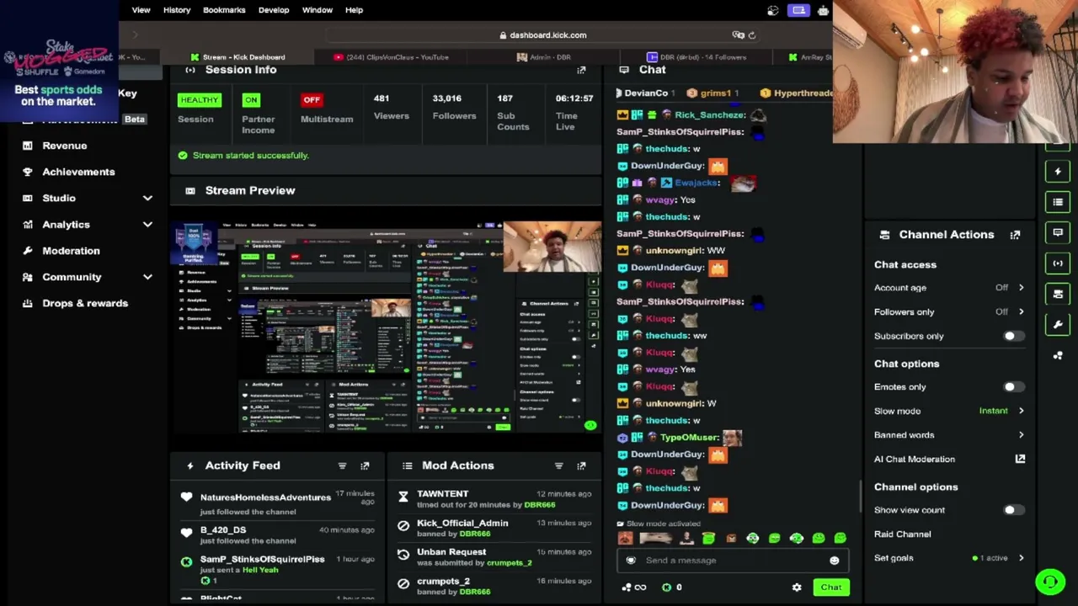Image resolution: width=1078 pixels, height=606 pixels.
Task: Open Achievements in the sidebar
Action: [x=78, y=172]
